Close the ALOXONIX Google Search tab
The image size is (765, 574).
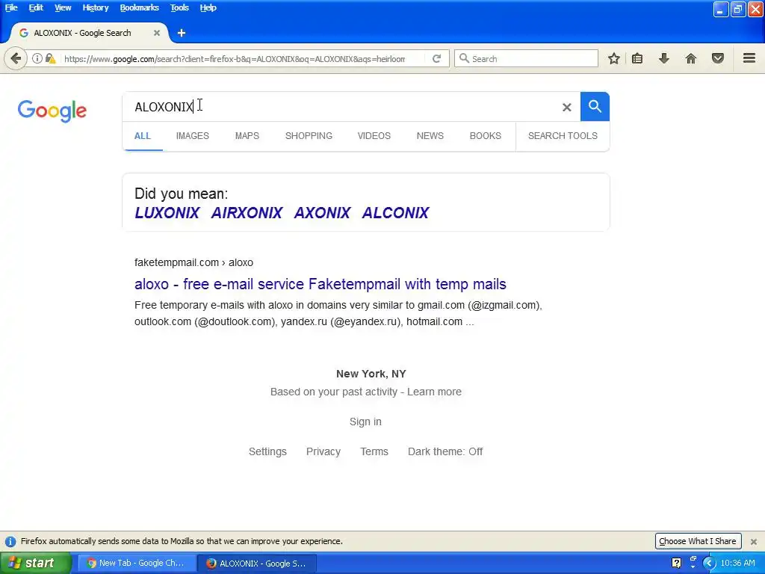tap(157, 33)
